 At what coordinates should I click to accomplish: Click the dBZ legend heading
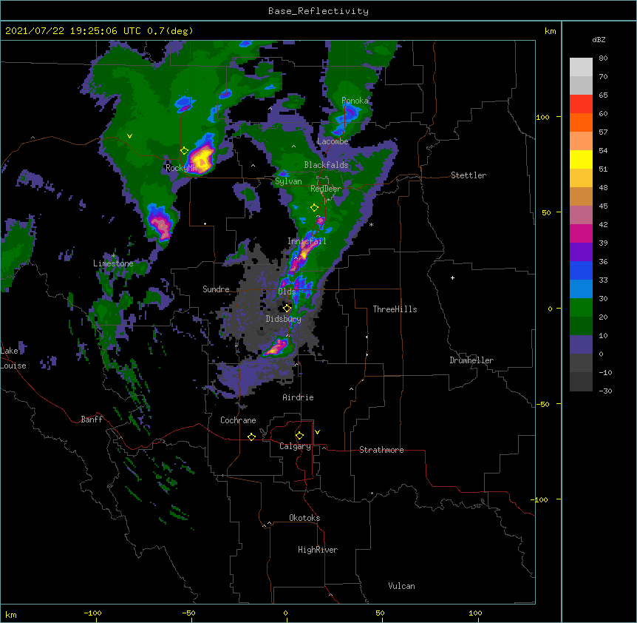[x=599, y=40]
